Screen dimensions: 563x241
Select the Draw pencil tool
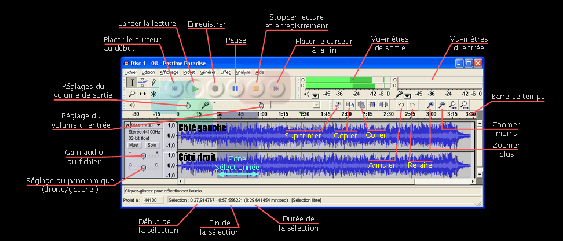tap(153, 83)
